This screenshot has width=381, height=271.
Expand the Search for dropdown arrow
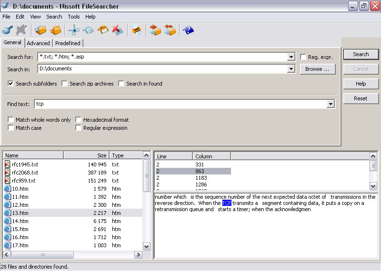[x=291, y=57]
